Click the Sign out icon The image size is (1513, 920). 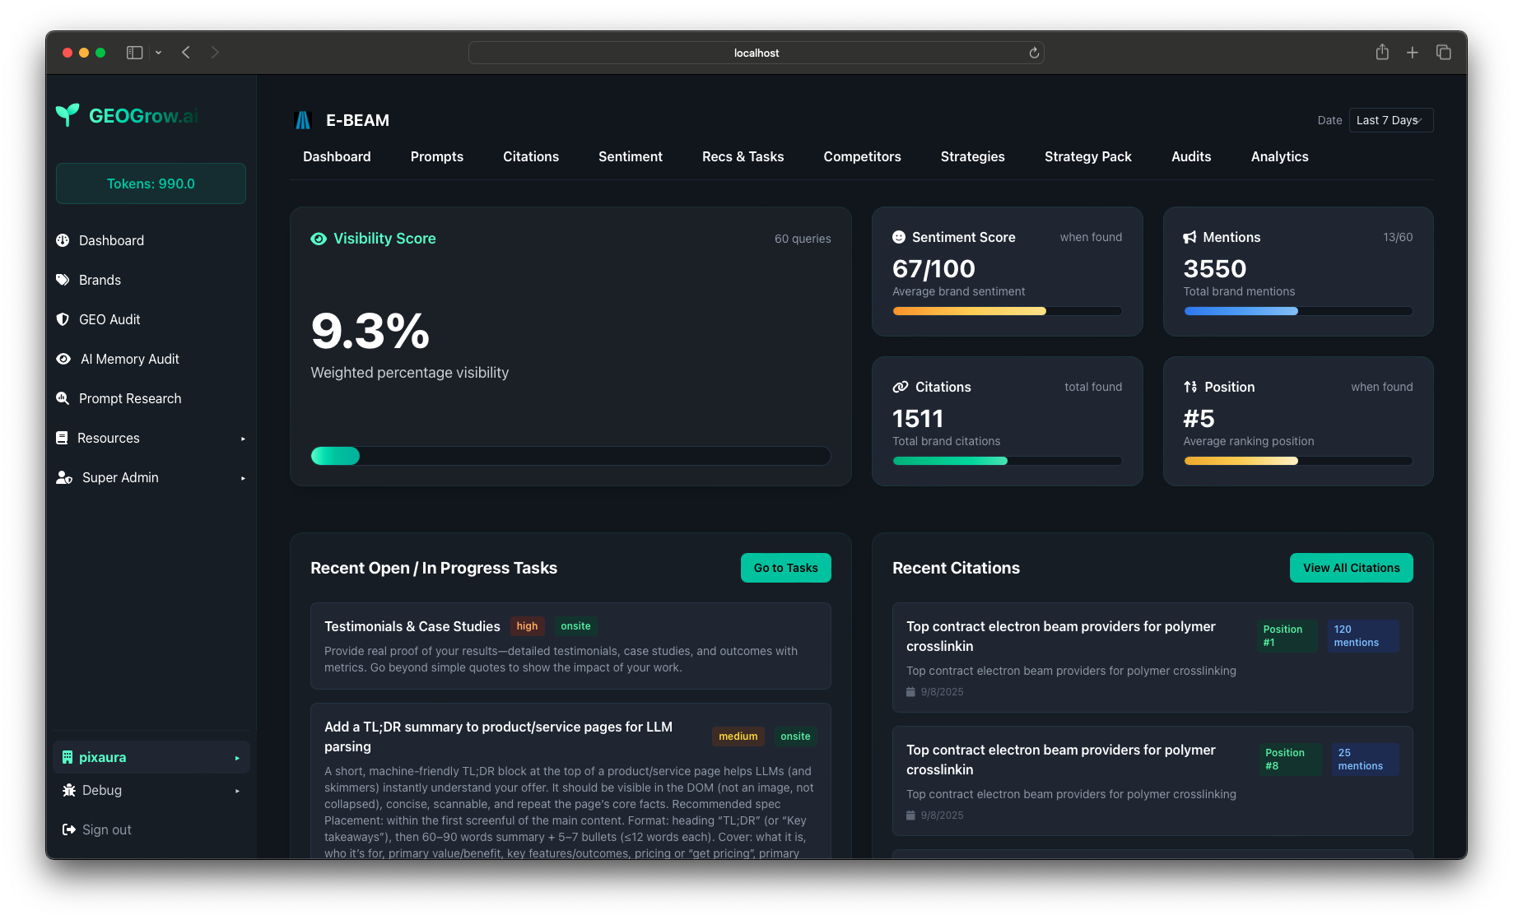69,829
